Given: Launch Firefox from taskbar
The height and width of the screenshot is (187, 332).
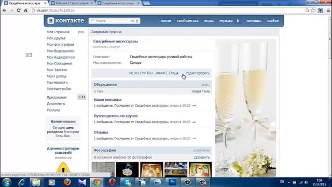Looking at the screenshot, I should [67, 182].
